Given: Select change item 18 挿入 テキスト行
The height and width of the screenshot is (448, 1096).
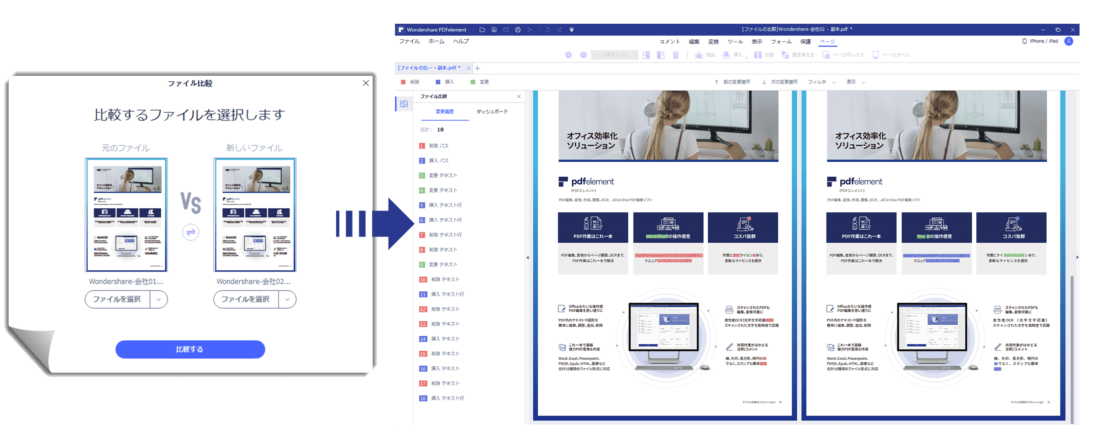Looking at the screenshot, I should pyautogui.click(x=442, y=398).
